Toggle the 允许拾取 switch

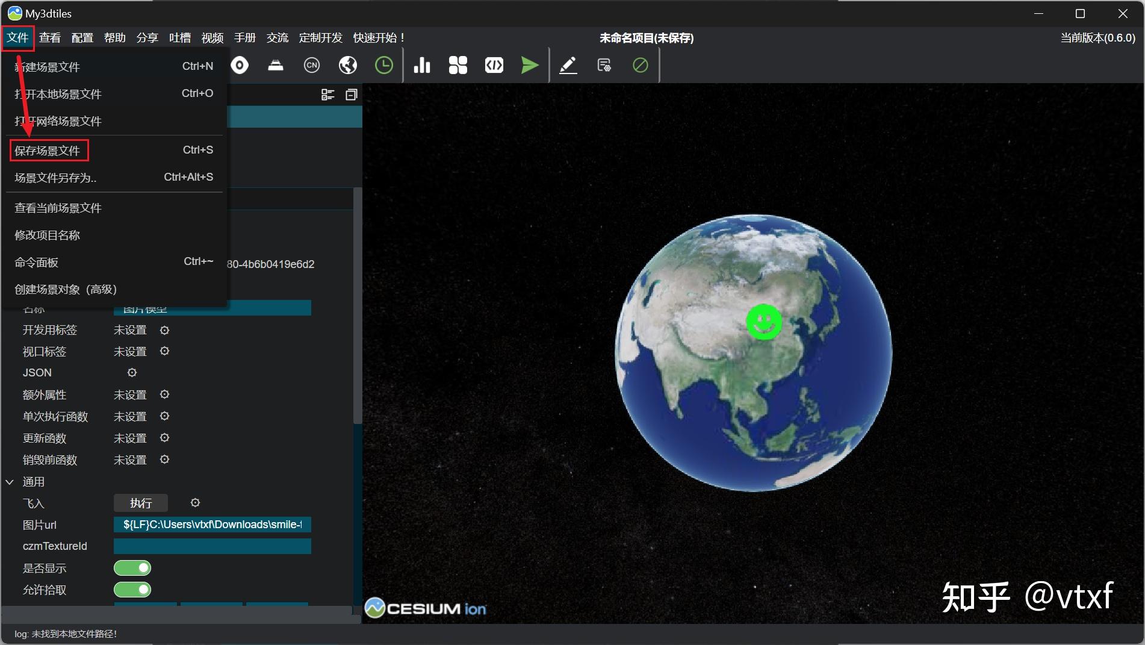[x=132, y=590]
